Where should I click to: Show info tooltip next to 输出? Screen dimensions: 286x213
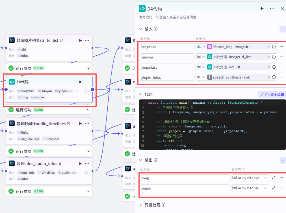pyautogui.click(x=156, y=160)
